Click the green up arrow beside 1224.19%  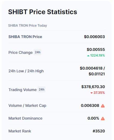88,56
